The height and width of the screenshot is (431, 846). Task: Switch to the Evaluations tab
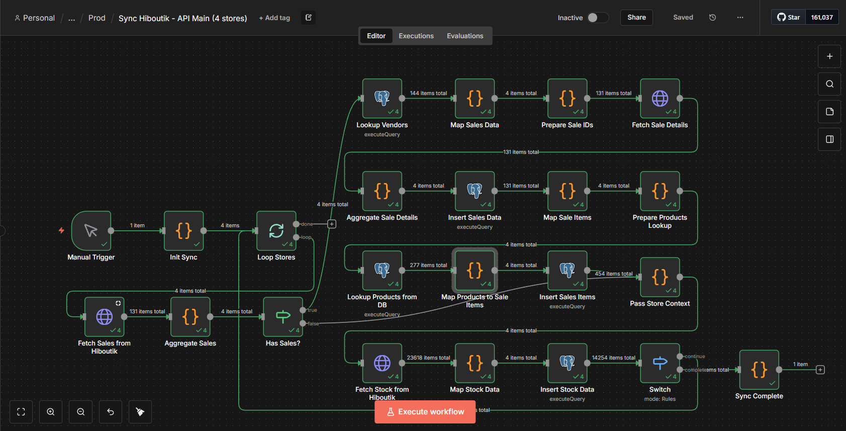465,36
